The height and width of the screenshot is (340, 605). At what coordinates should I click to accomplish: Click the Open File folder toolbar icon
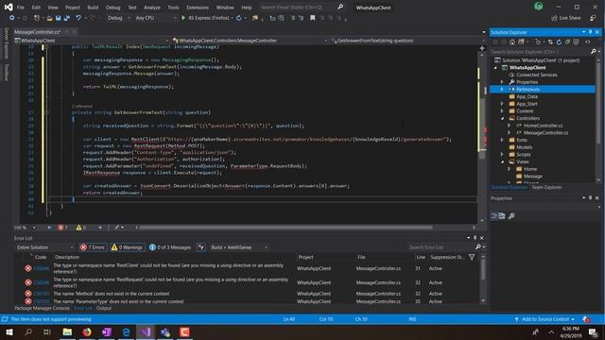49,18
